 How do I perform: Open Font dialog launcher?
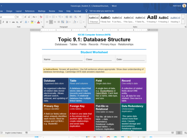point(43,27)
